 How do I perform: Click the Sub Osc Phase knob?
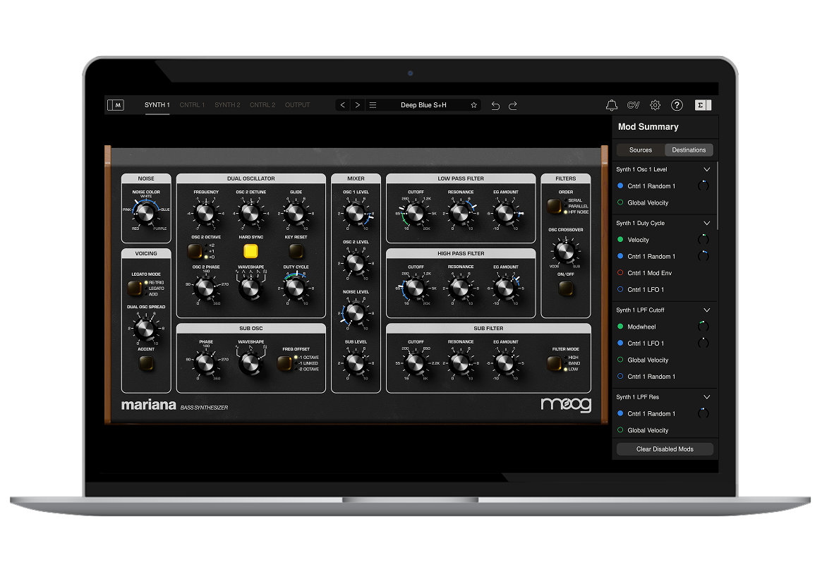pos(205,363)
